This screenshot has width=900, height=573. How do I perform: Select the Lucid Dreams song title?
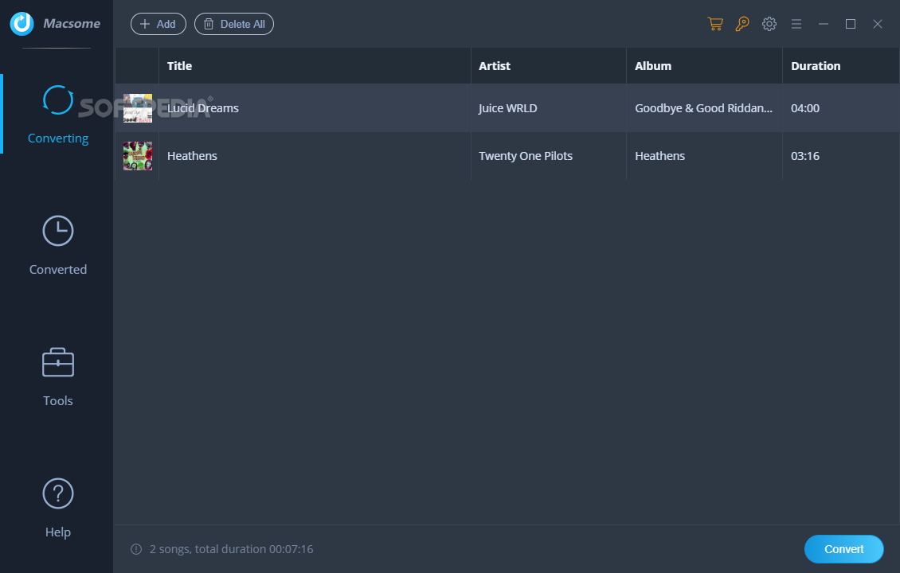click(202, 108)
